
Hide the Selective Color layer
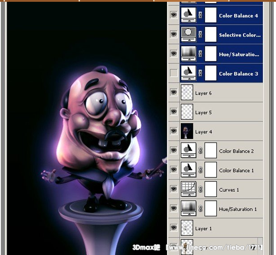click(x=174, y=34)
